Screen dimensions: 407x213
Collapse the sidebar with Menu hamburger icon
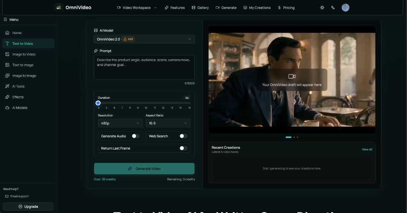(x=5, y=20)
